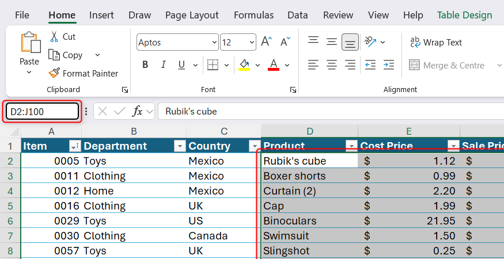Viewport: 504px width, 259px height.
Task: Open Clipboard group dialog launcher
Action: [125, 90]
